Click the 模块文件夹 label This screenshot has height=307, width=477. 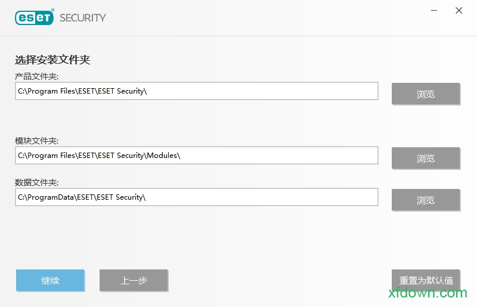[37, 141]
